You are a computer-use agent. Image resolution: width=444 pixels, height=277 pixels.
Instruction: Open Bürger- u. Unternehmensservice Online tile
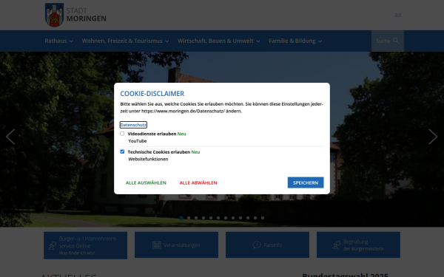86,245
